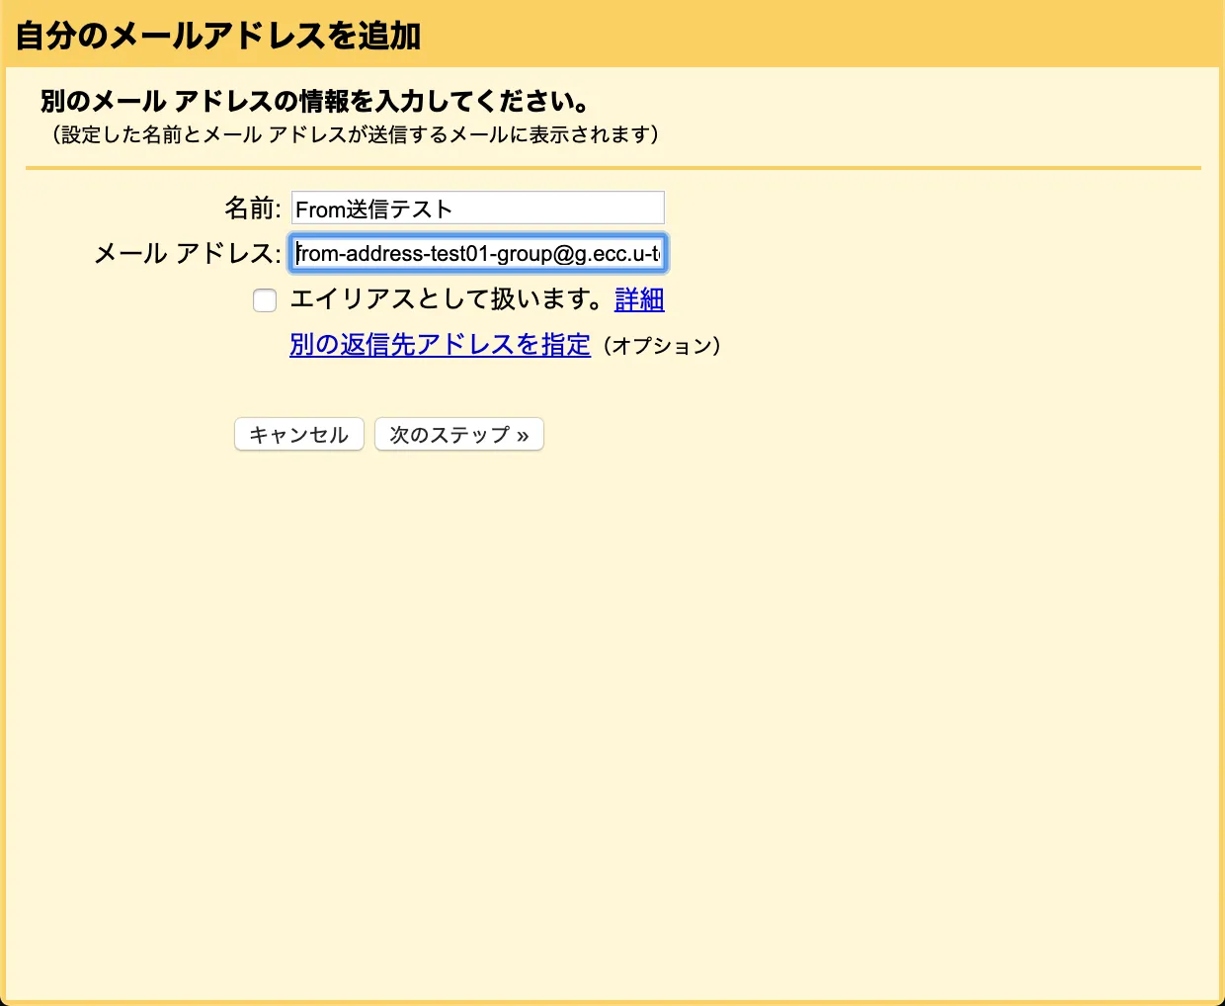1225x1006 pixels.
Task: Click the 別の返信先アドレスを指定 link
Action: [440, 345]
